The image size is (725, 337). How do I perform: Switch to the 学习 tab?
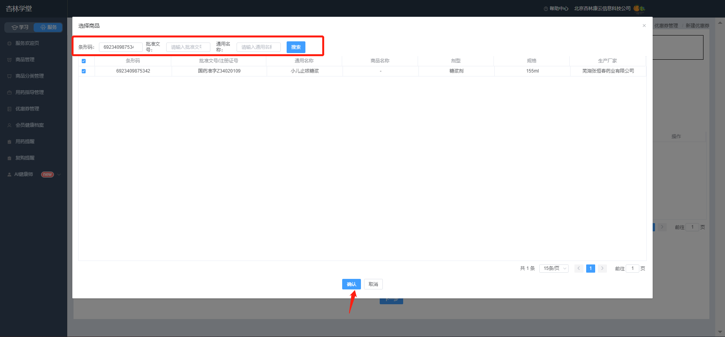(19, 27)
